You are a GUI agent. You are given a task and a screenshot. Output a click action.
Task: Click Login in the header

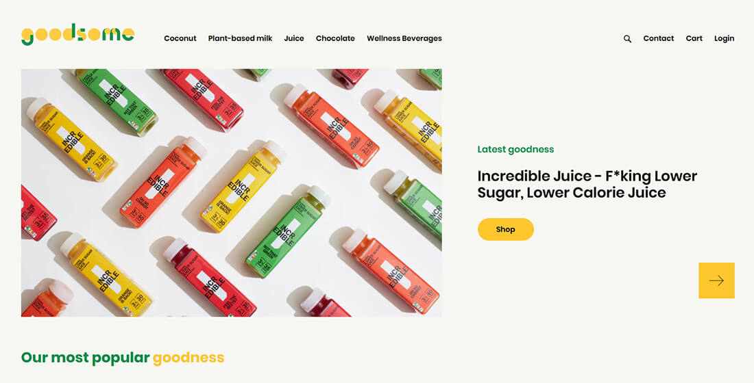pyautogui.click(x=724, y=38)
